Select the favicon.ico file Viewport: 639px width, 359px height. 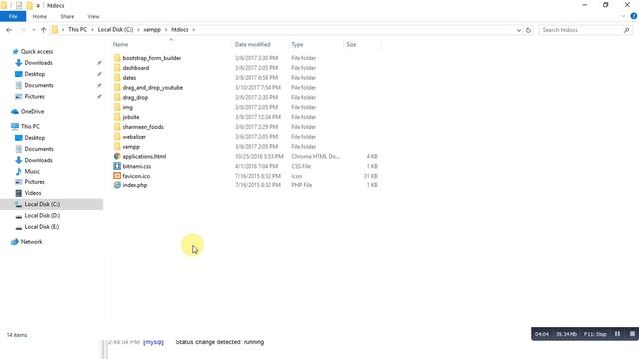pos(136,176)
